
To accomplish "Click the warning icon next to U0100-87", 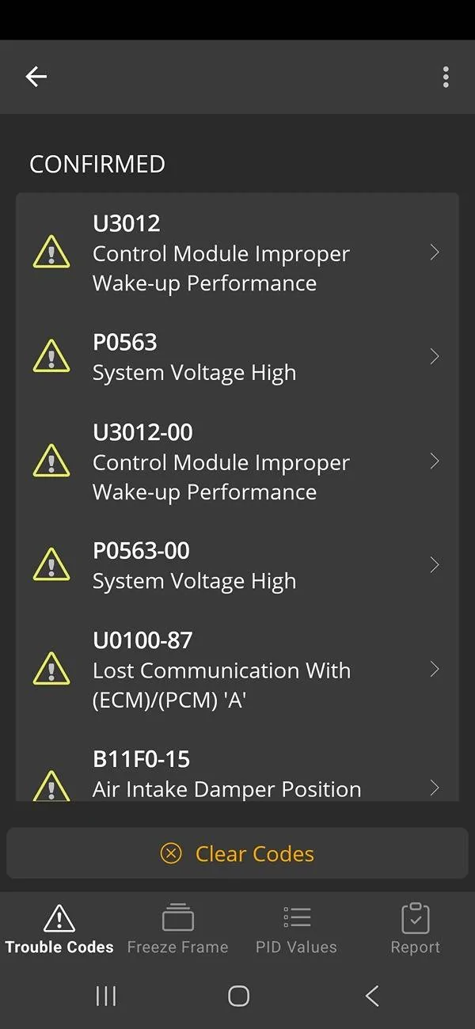I will tap(51, 669).
